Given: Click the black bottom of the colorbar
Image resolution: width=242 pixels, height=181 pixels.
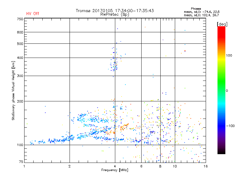Looking at the screenshot, I should click(221, 152).
